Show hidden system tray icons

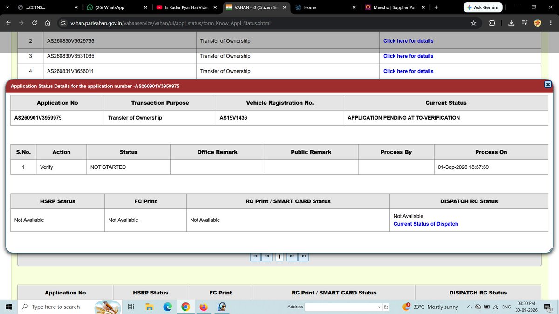click(470, 307)
